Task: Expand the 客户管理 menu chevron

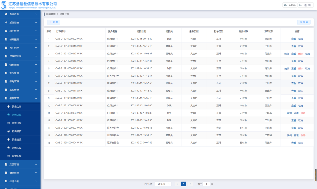Action: click(x=36, y=48)
